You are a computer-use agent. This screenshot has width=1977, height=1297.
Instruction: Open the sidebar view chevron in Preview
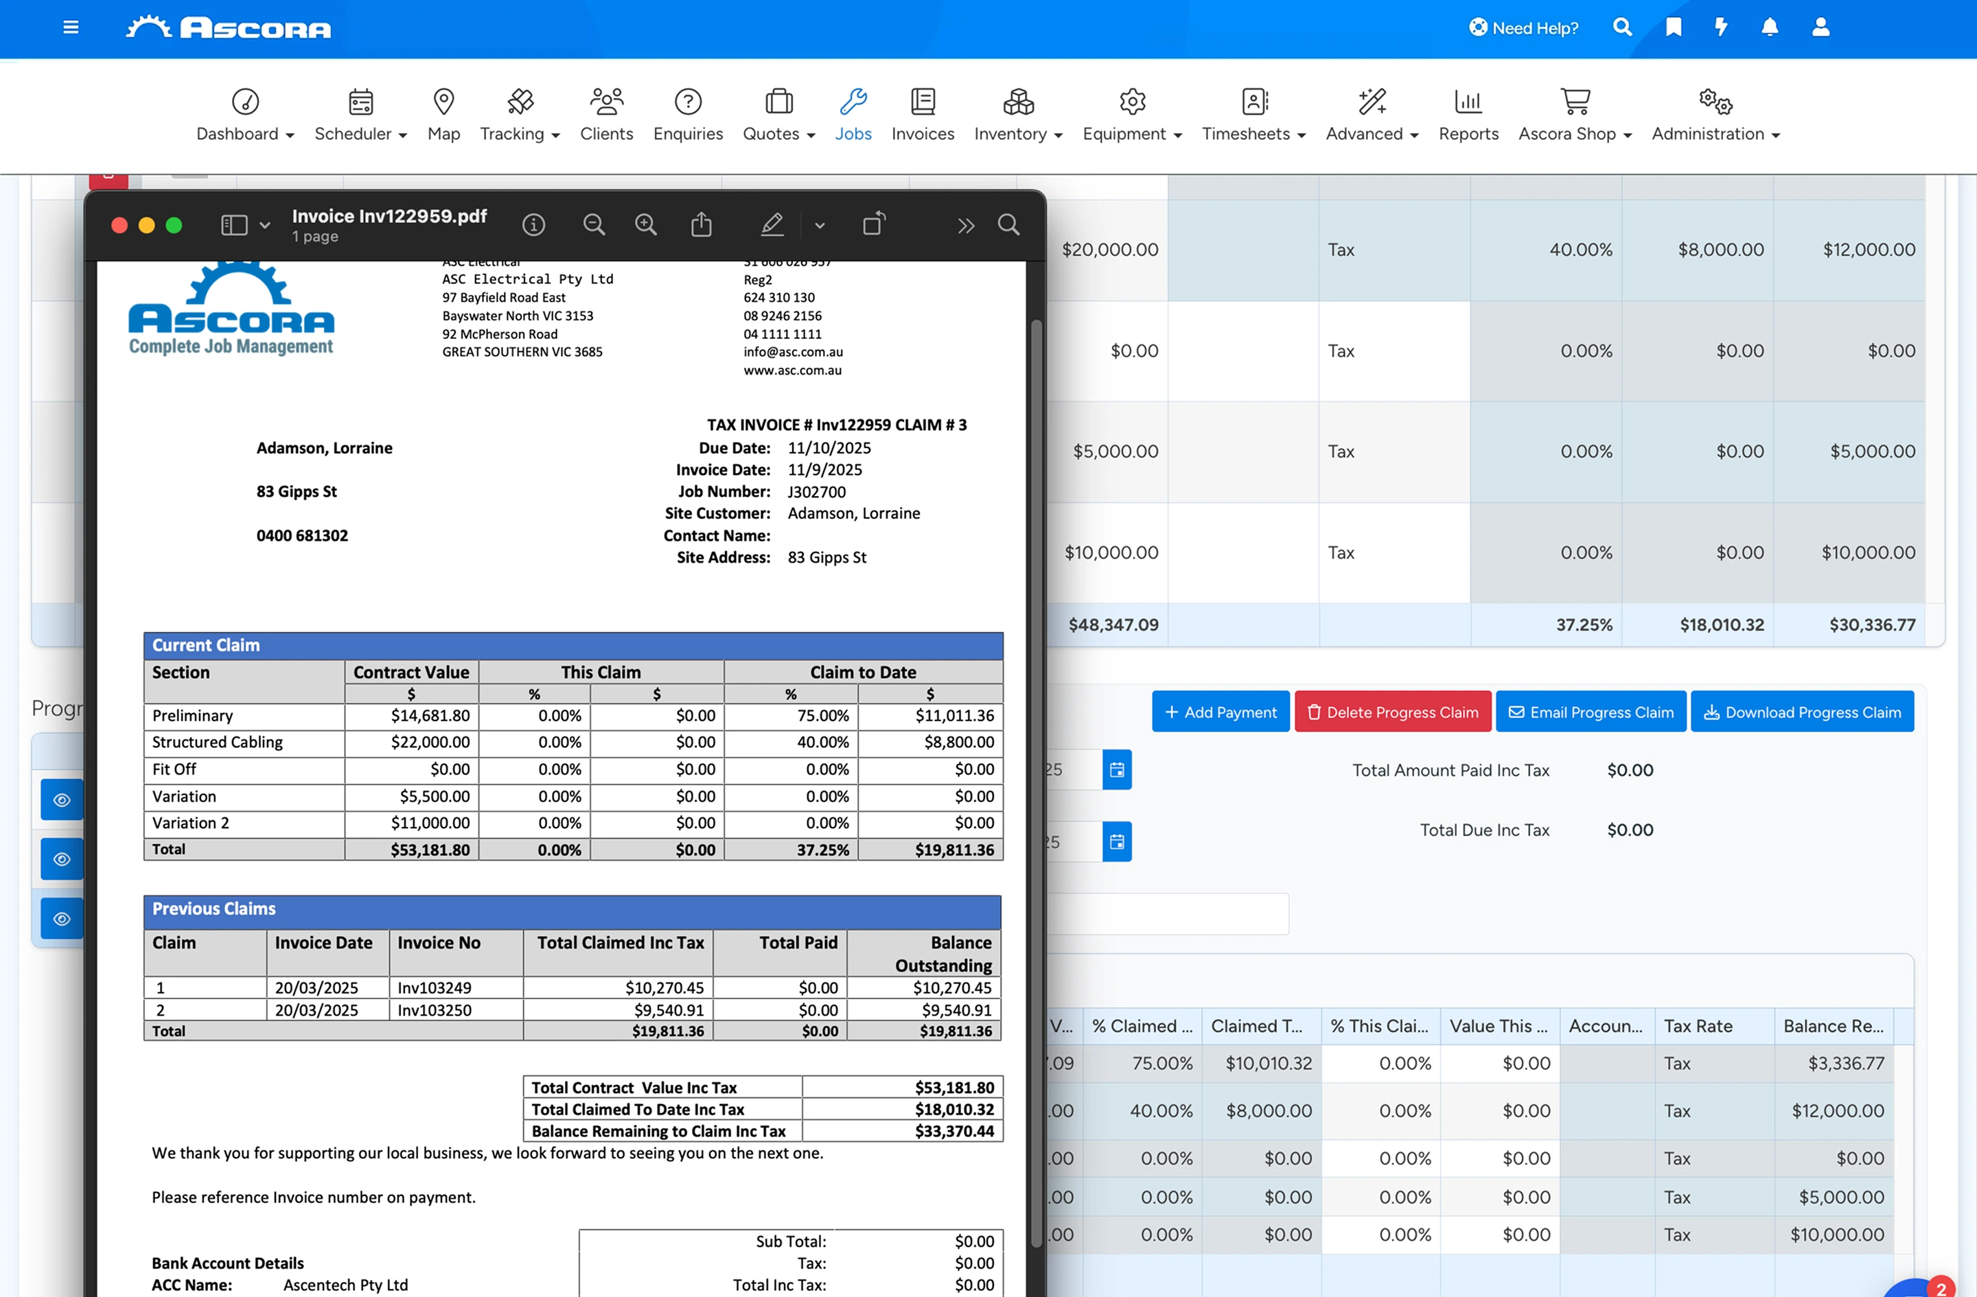pos(265,225)
